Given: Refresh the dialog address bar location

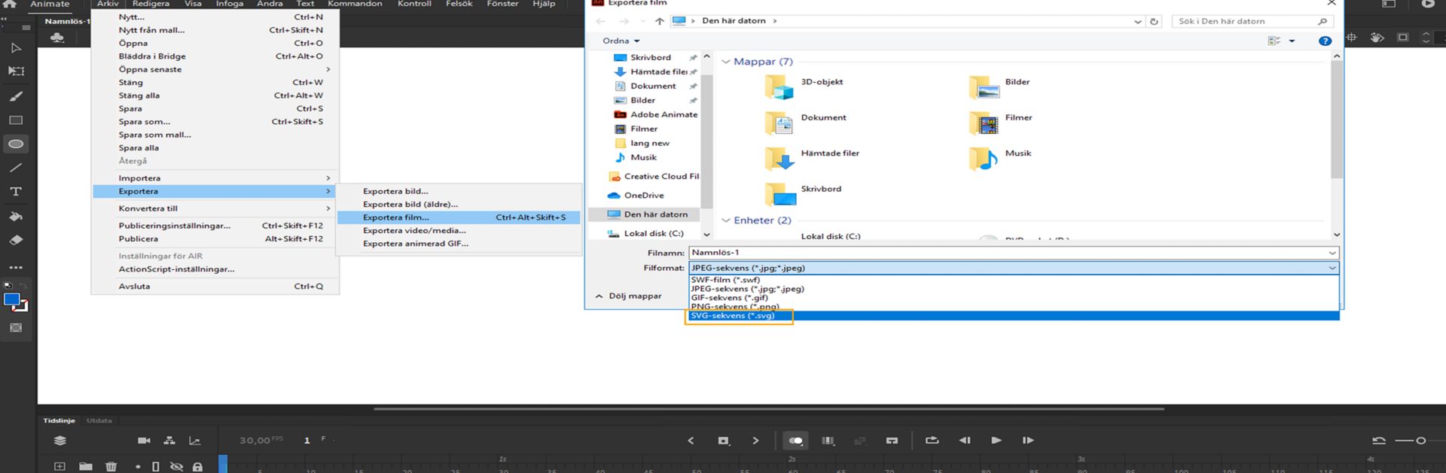Looking at the screenshot, I should point(1154,21).
